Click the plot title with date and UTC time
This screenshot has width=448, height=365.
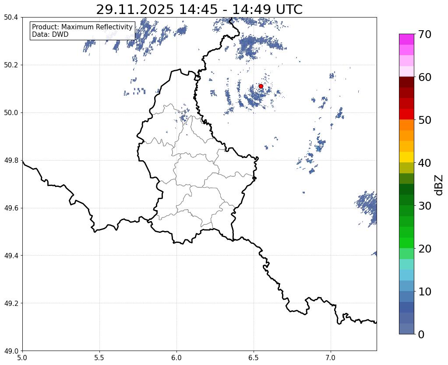199,10
